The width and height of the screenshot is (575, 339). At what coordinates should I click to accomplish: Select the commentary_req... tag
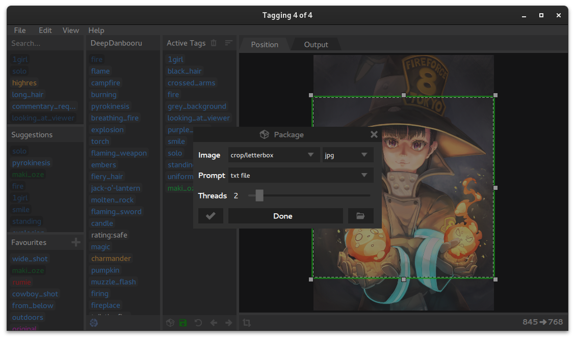44,106
